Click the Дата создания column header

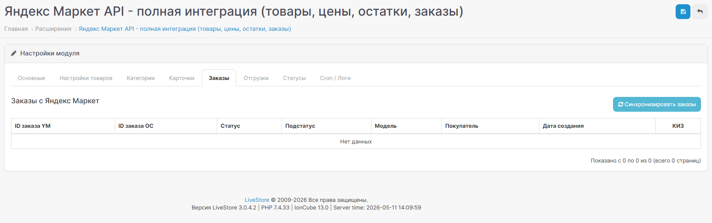(x=597, y=126)
